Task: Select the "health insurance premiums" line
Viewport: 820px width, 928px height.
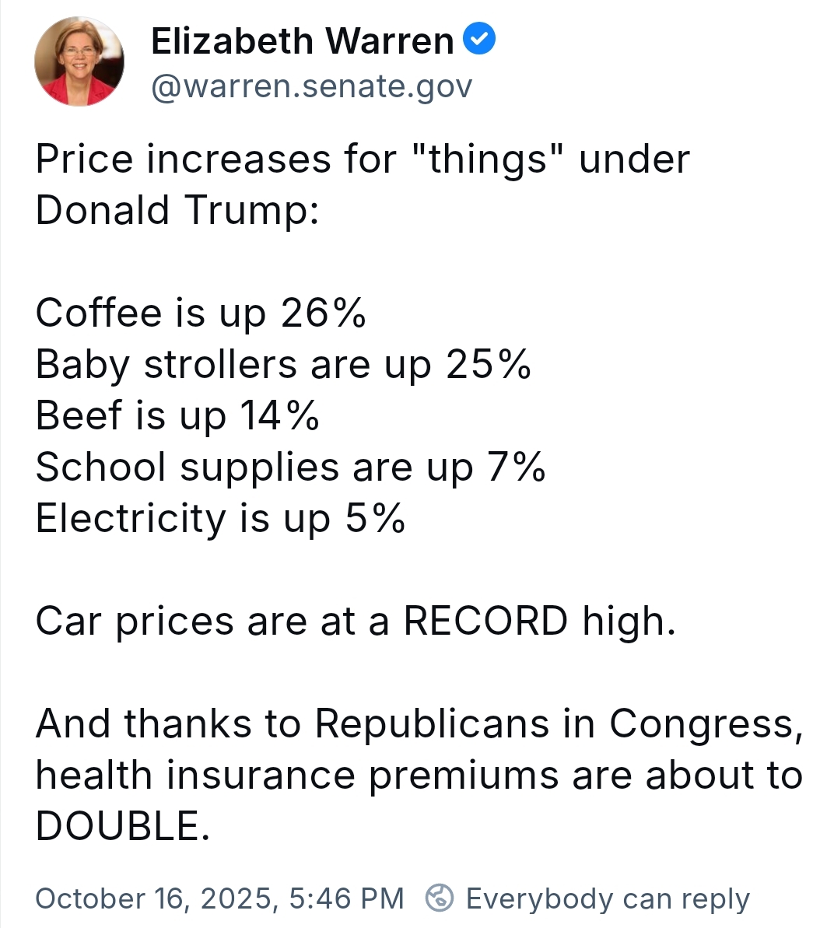Action: pyautogui.click(x=296, y=775)
